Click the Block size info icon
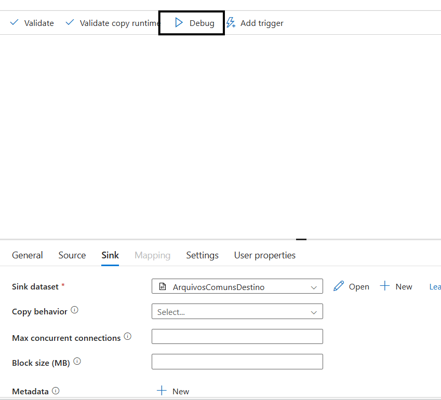 click(77, 362)
